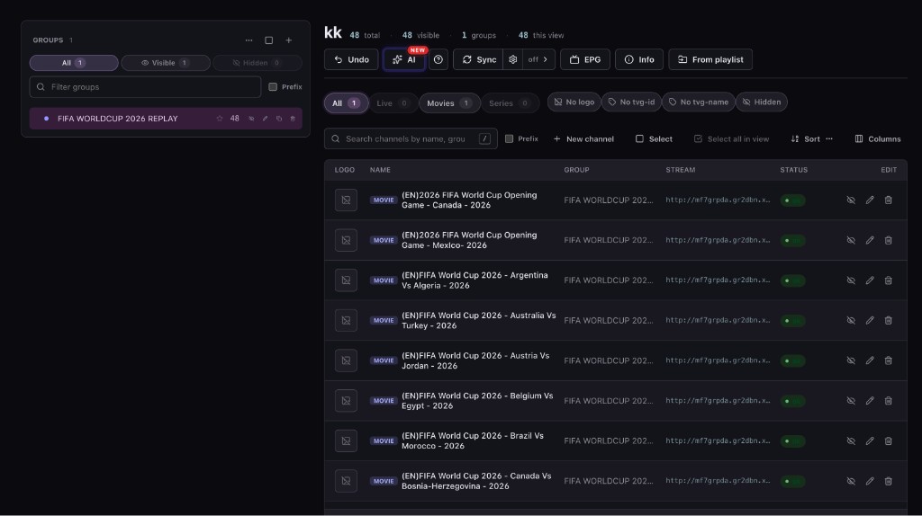Screen dimensions: 922x516
Task: Open the AI assistant button
Action: coord(404,59)
